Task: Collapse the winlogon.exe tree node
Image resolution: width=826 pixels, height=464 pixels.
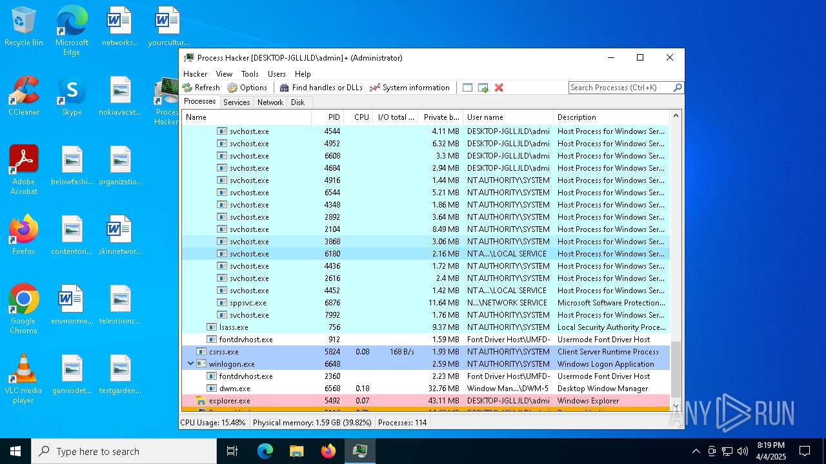Action: click(190, 363)
